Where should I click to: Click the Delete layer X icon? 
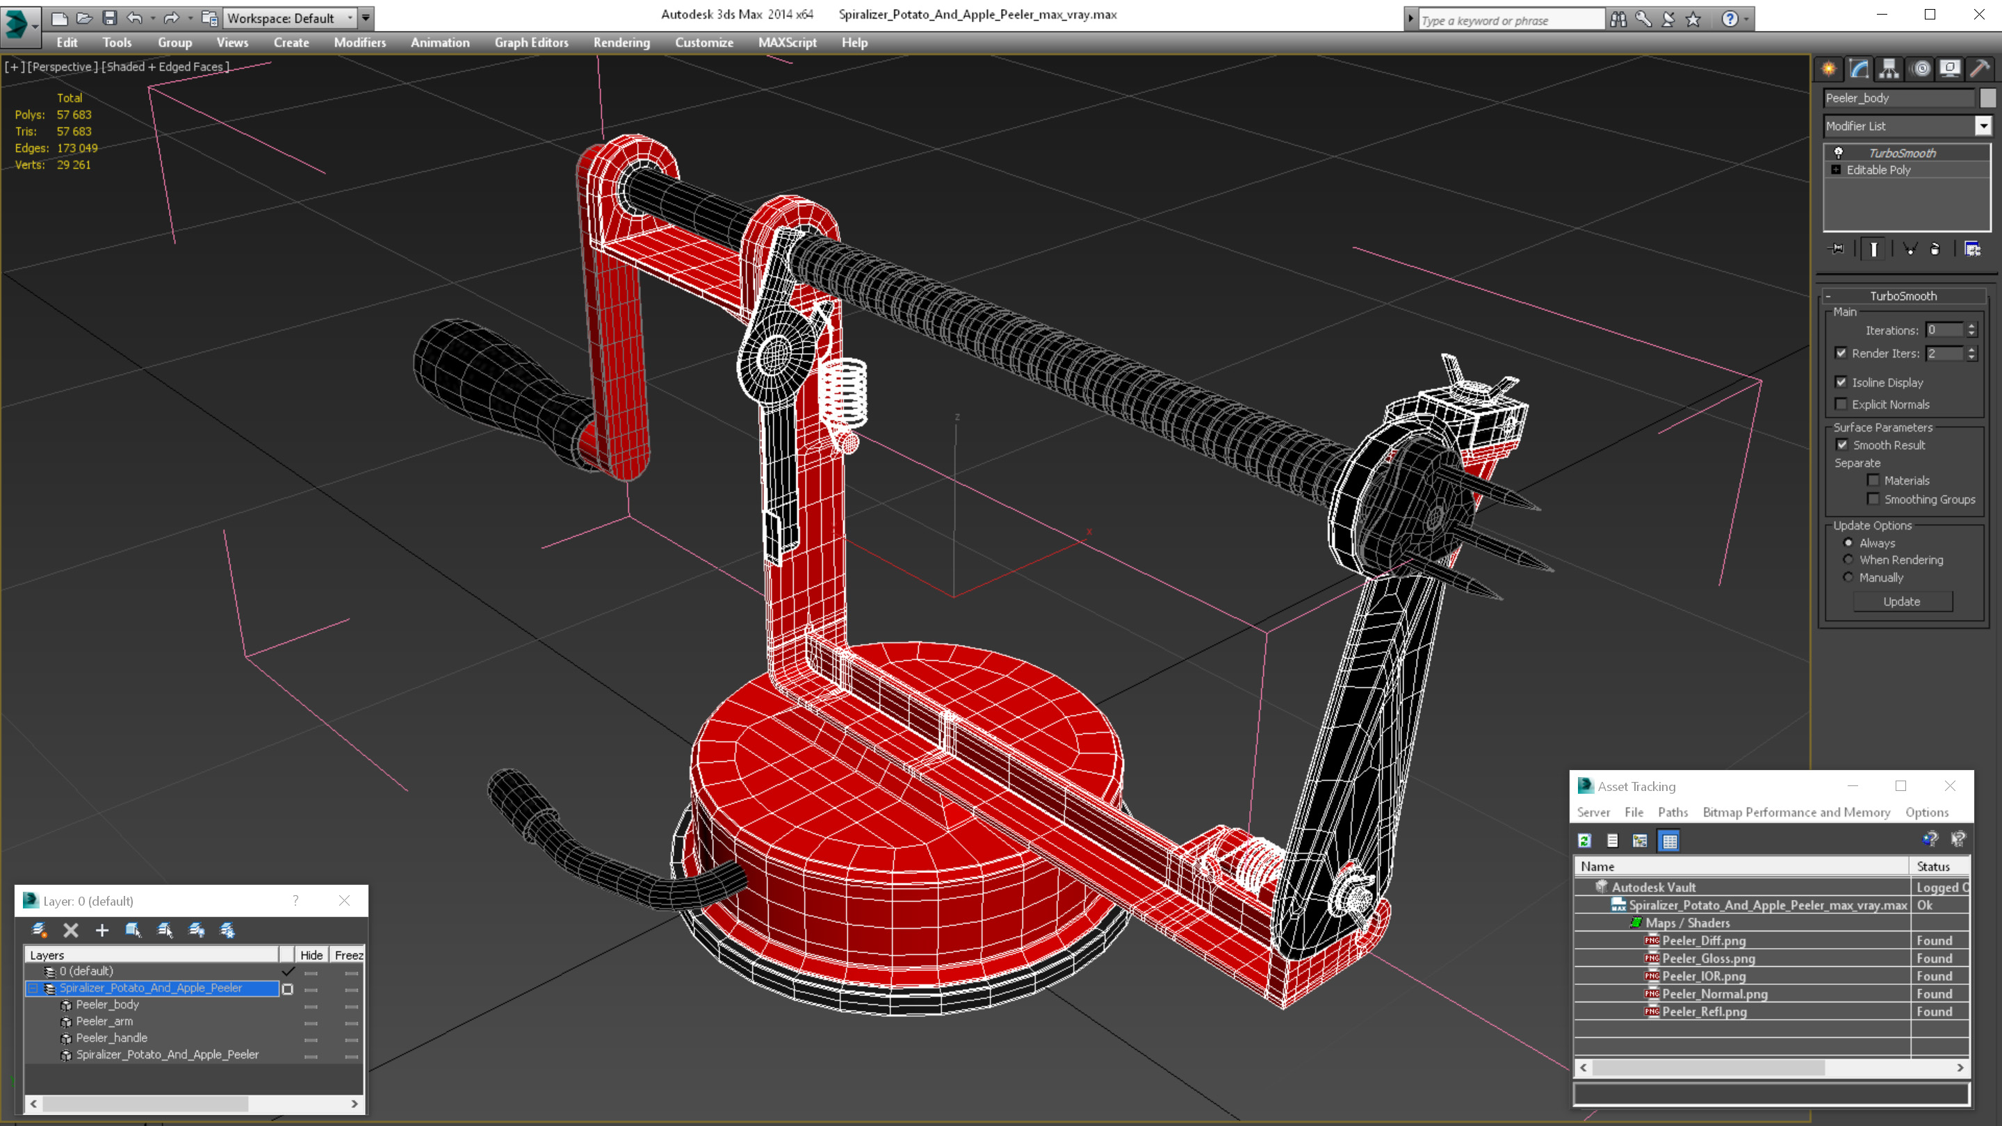tap(71, 930)
